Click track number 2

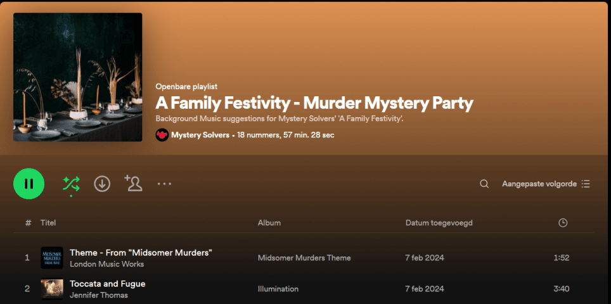(x=27, y=289)
